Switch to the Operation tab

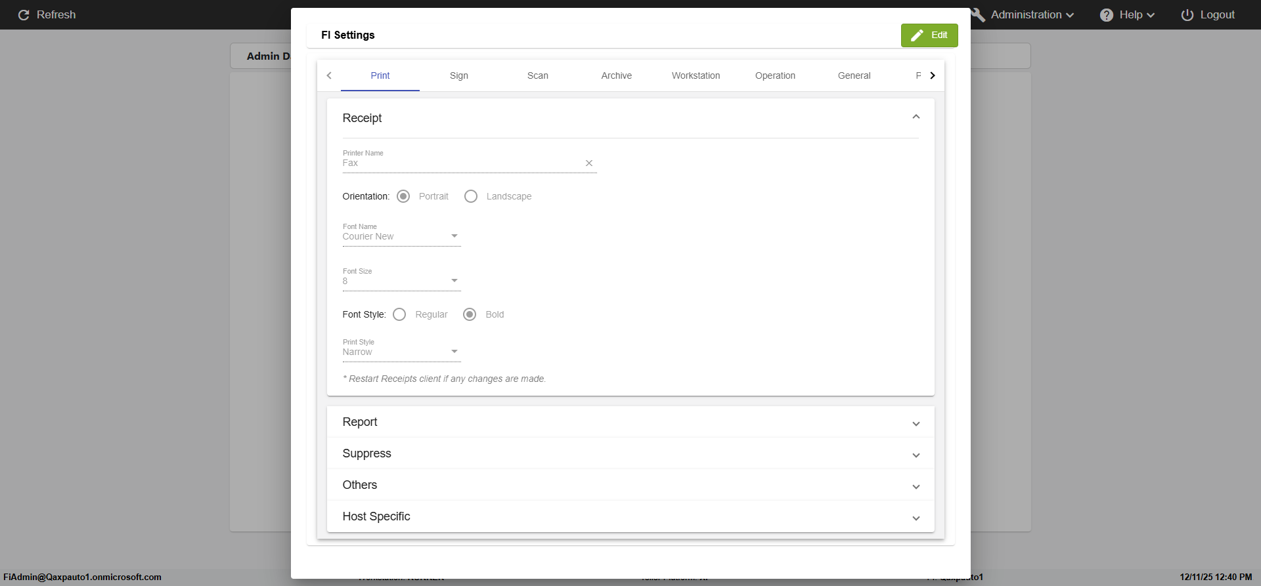[x=775, y=75]
